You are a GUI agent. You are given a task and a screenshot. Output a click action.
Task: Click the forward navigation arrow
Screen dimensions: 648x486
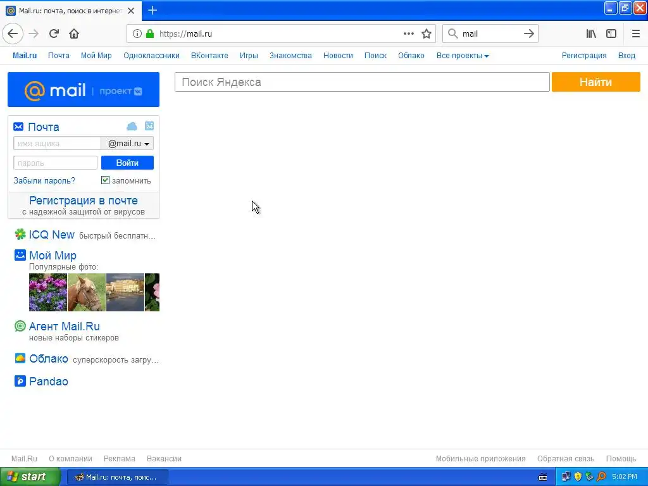tap(34, 34)
